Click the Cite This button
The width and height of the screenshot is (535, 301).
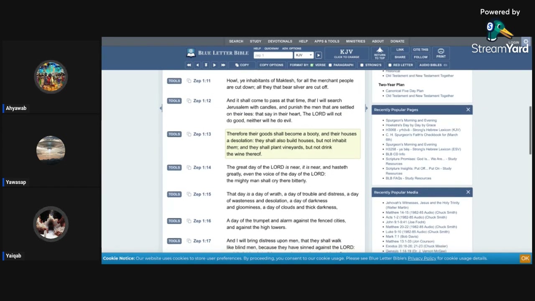click(420, 50)
